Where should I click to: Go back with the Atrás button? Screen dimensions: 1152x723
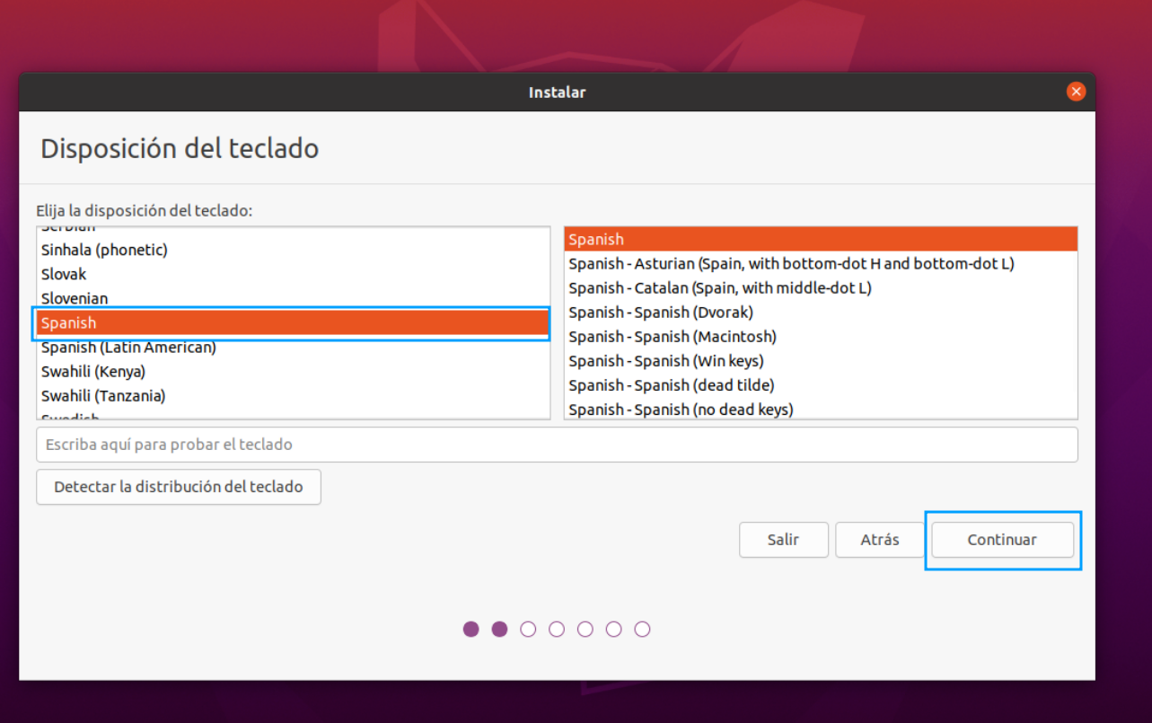point(880,540)
